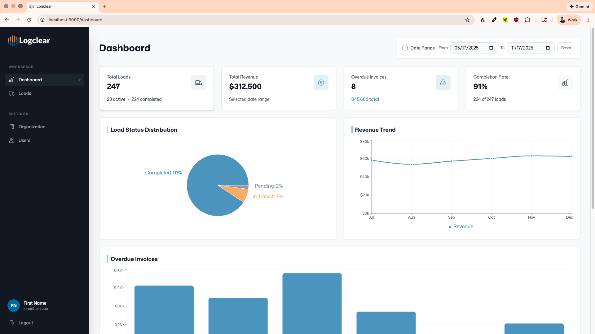Click the Logclear logo in the sidebar
Screen dimensions: 595x334
point(29,41)
